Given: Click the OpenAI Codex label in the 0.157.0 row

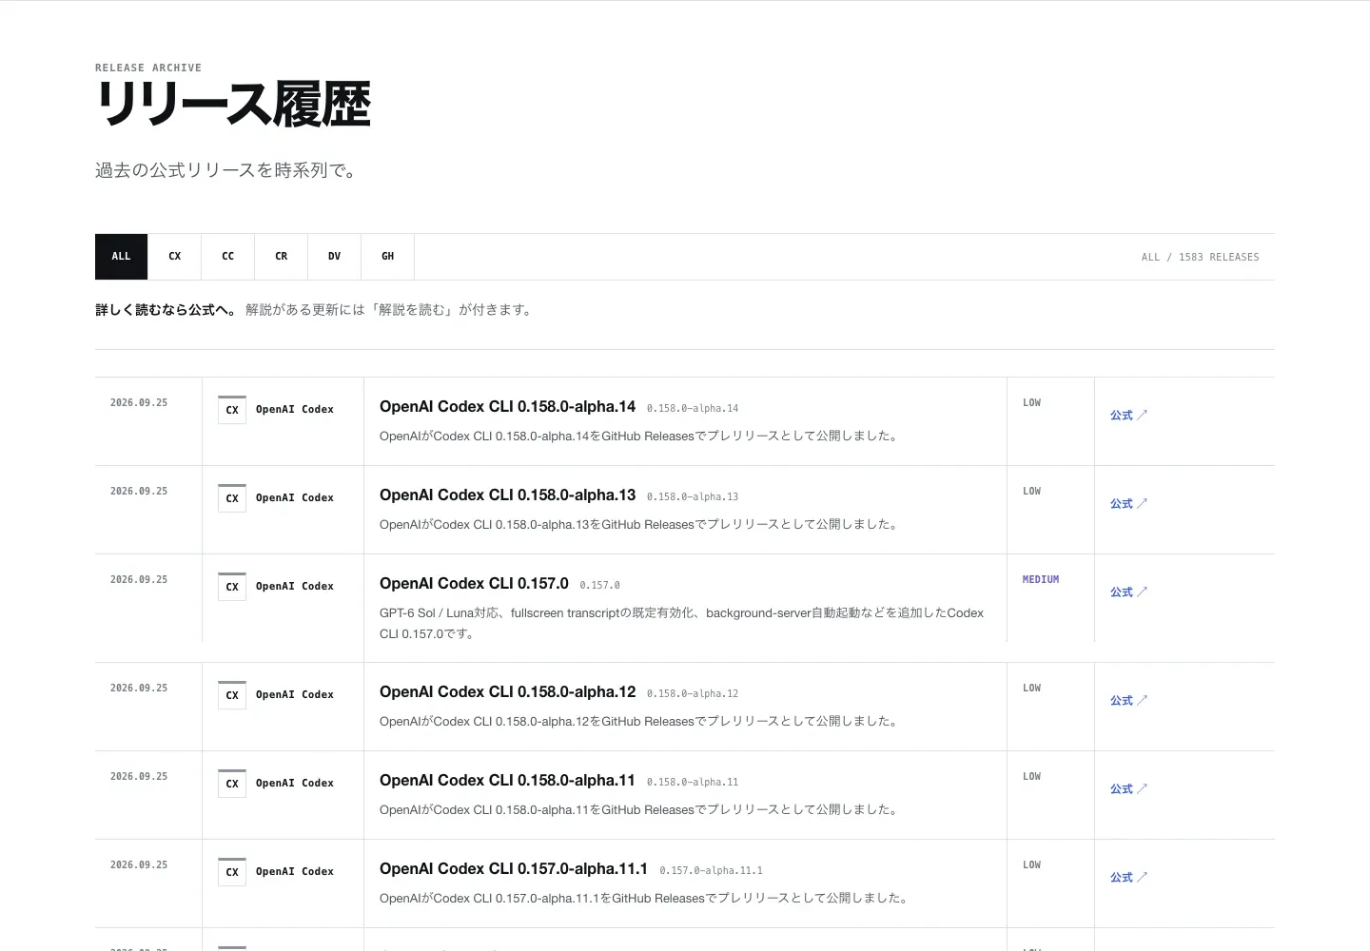Looking at the screenshot, I should 295,587.
